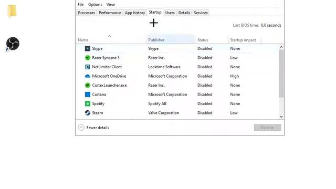
Task: Click the Fewer details label
Action: [98, 128]
